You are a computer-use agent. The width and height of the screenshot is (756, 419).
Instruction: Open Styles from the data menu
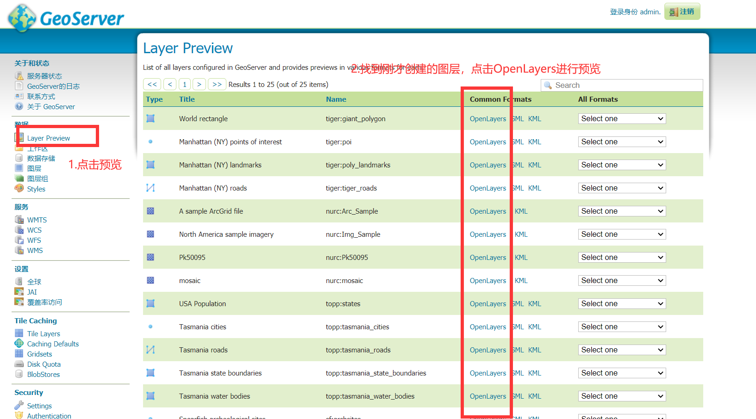tap(36, 189)
